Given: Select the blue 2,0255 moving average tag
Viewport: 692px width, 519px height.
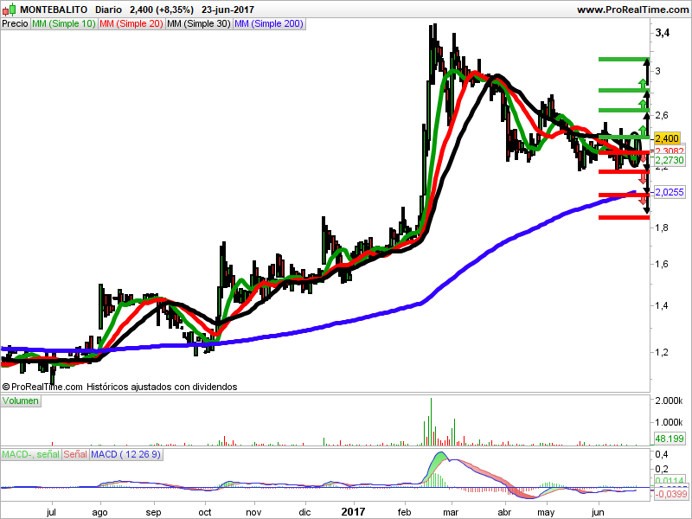Looking at the screenshot, I should [x=669, y=192].
